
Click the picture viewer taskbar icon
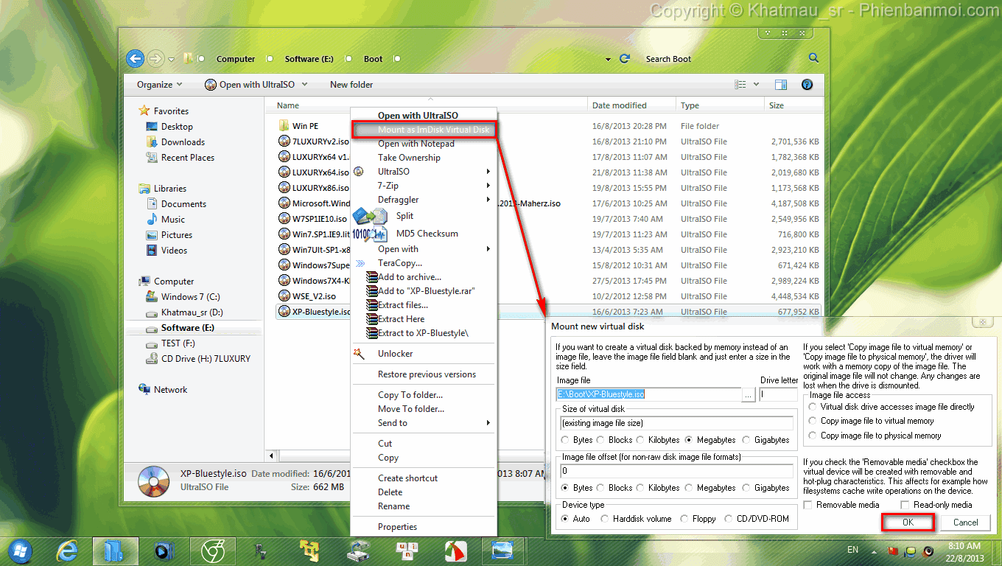coord(503,551)
